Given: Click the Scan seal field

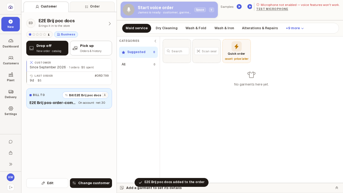Looking at the screenshot, I should pyautogui.click(x=207, y=51).
